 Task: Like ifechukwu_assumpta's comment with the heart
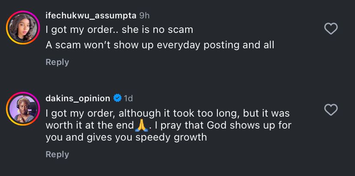click(x=331, y=29)
